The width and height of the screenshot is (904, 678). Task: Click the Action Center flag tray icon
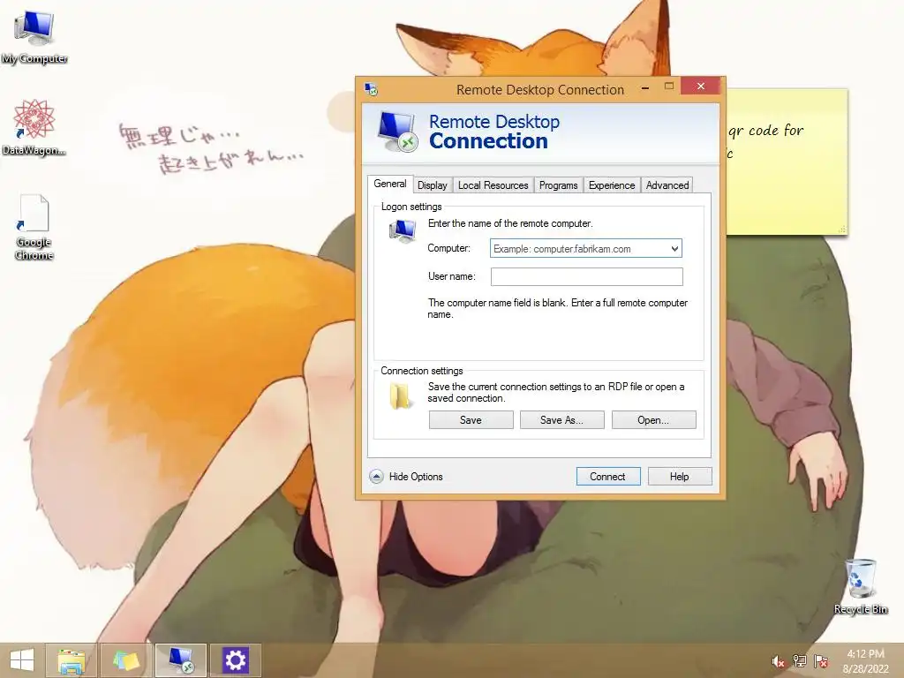821,661
